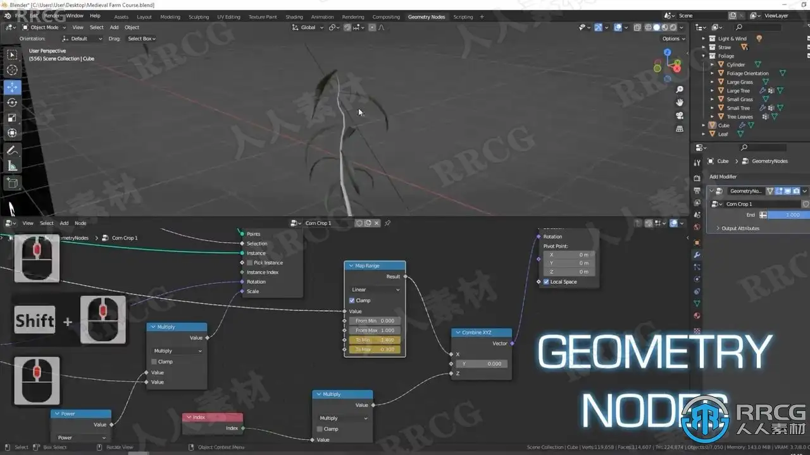This screenshot has height=455, width=810.
Task: Expand the Light & Wind collection
Action: [x=704, y=39]
